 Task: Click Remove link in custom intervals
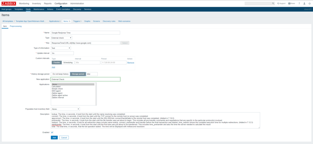coord(131,63)
